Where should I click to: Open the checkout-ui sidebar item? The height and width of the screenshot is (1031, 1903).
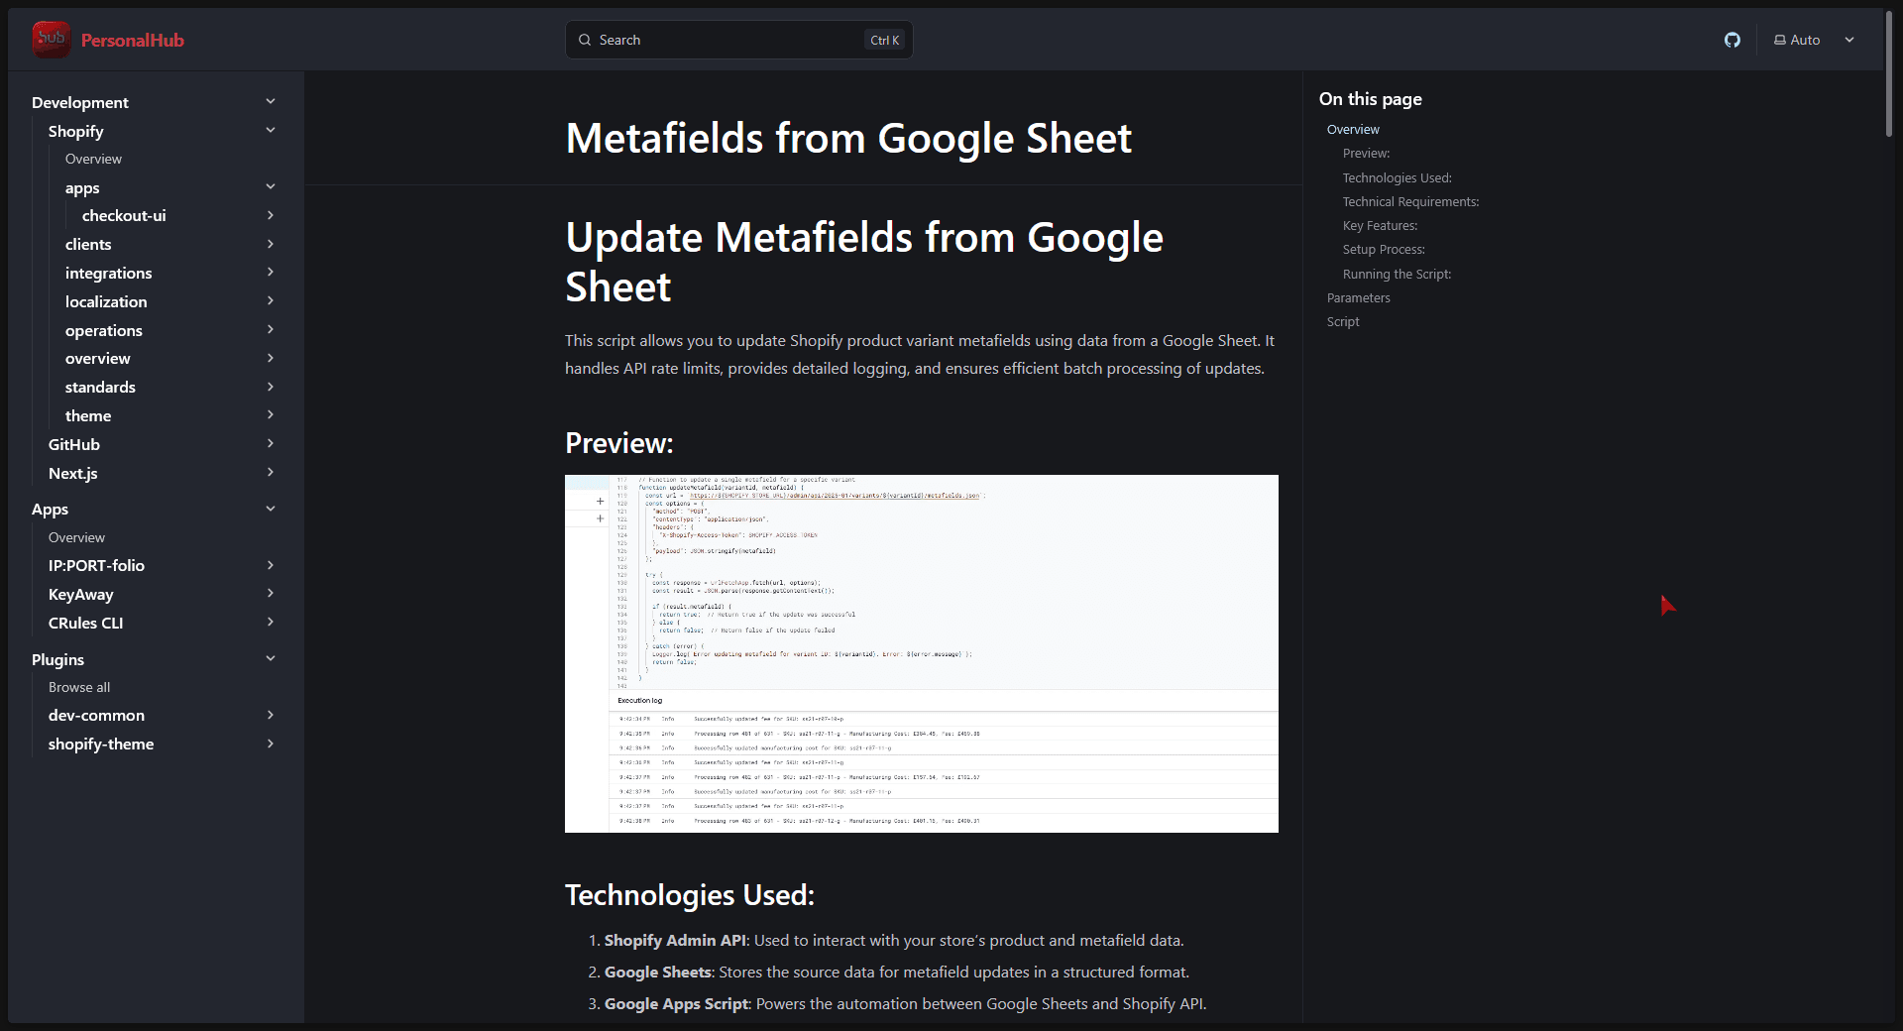pos(124,215)
